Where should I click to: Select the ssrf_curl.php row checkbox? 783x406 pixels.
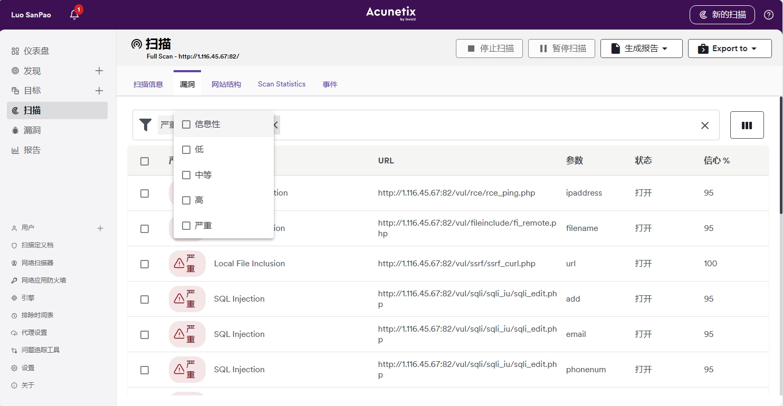[x=145, y=264]
